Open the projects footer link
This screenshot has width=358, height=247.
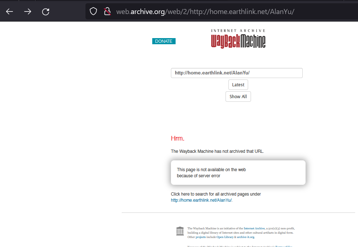200,237
